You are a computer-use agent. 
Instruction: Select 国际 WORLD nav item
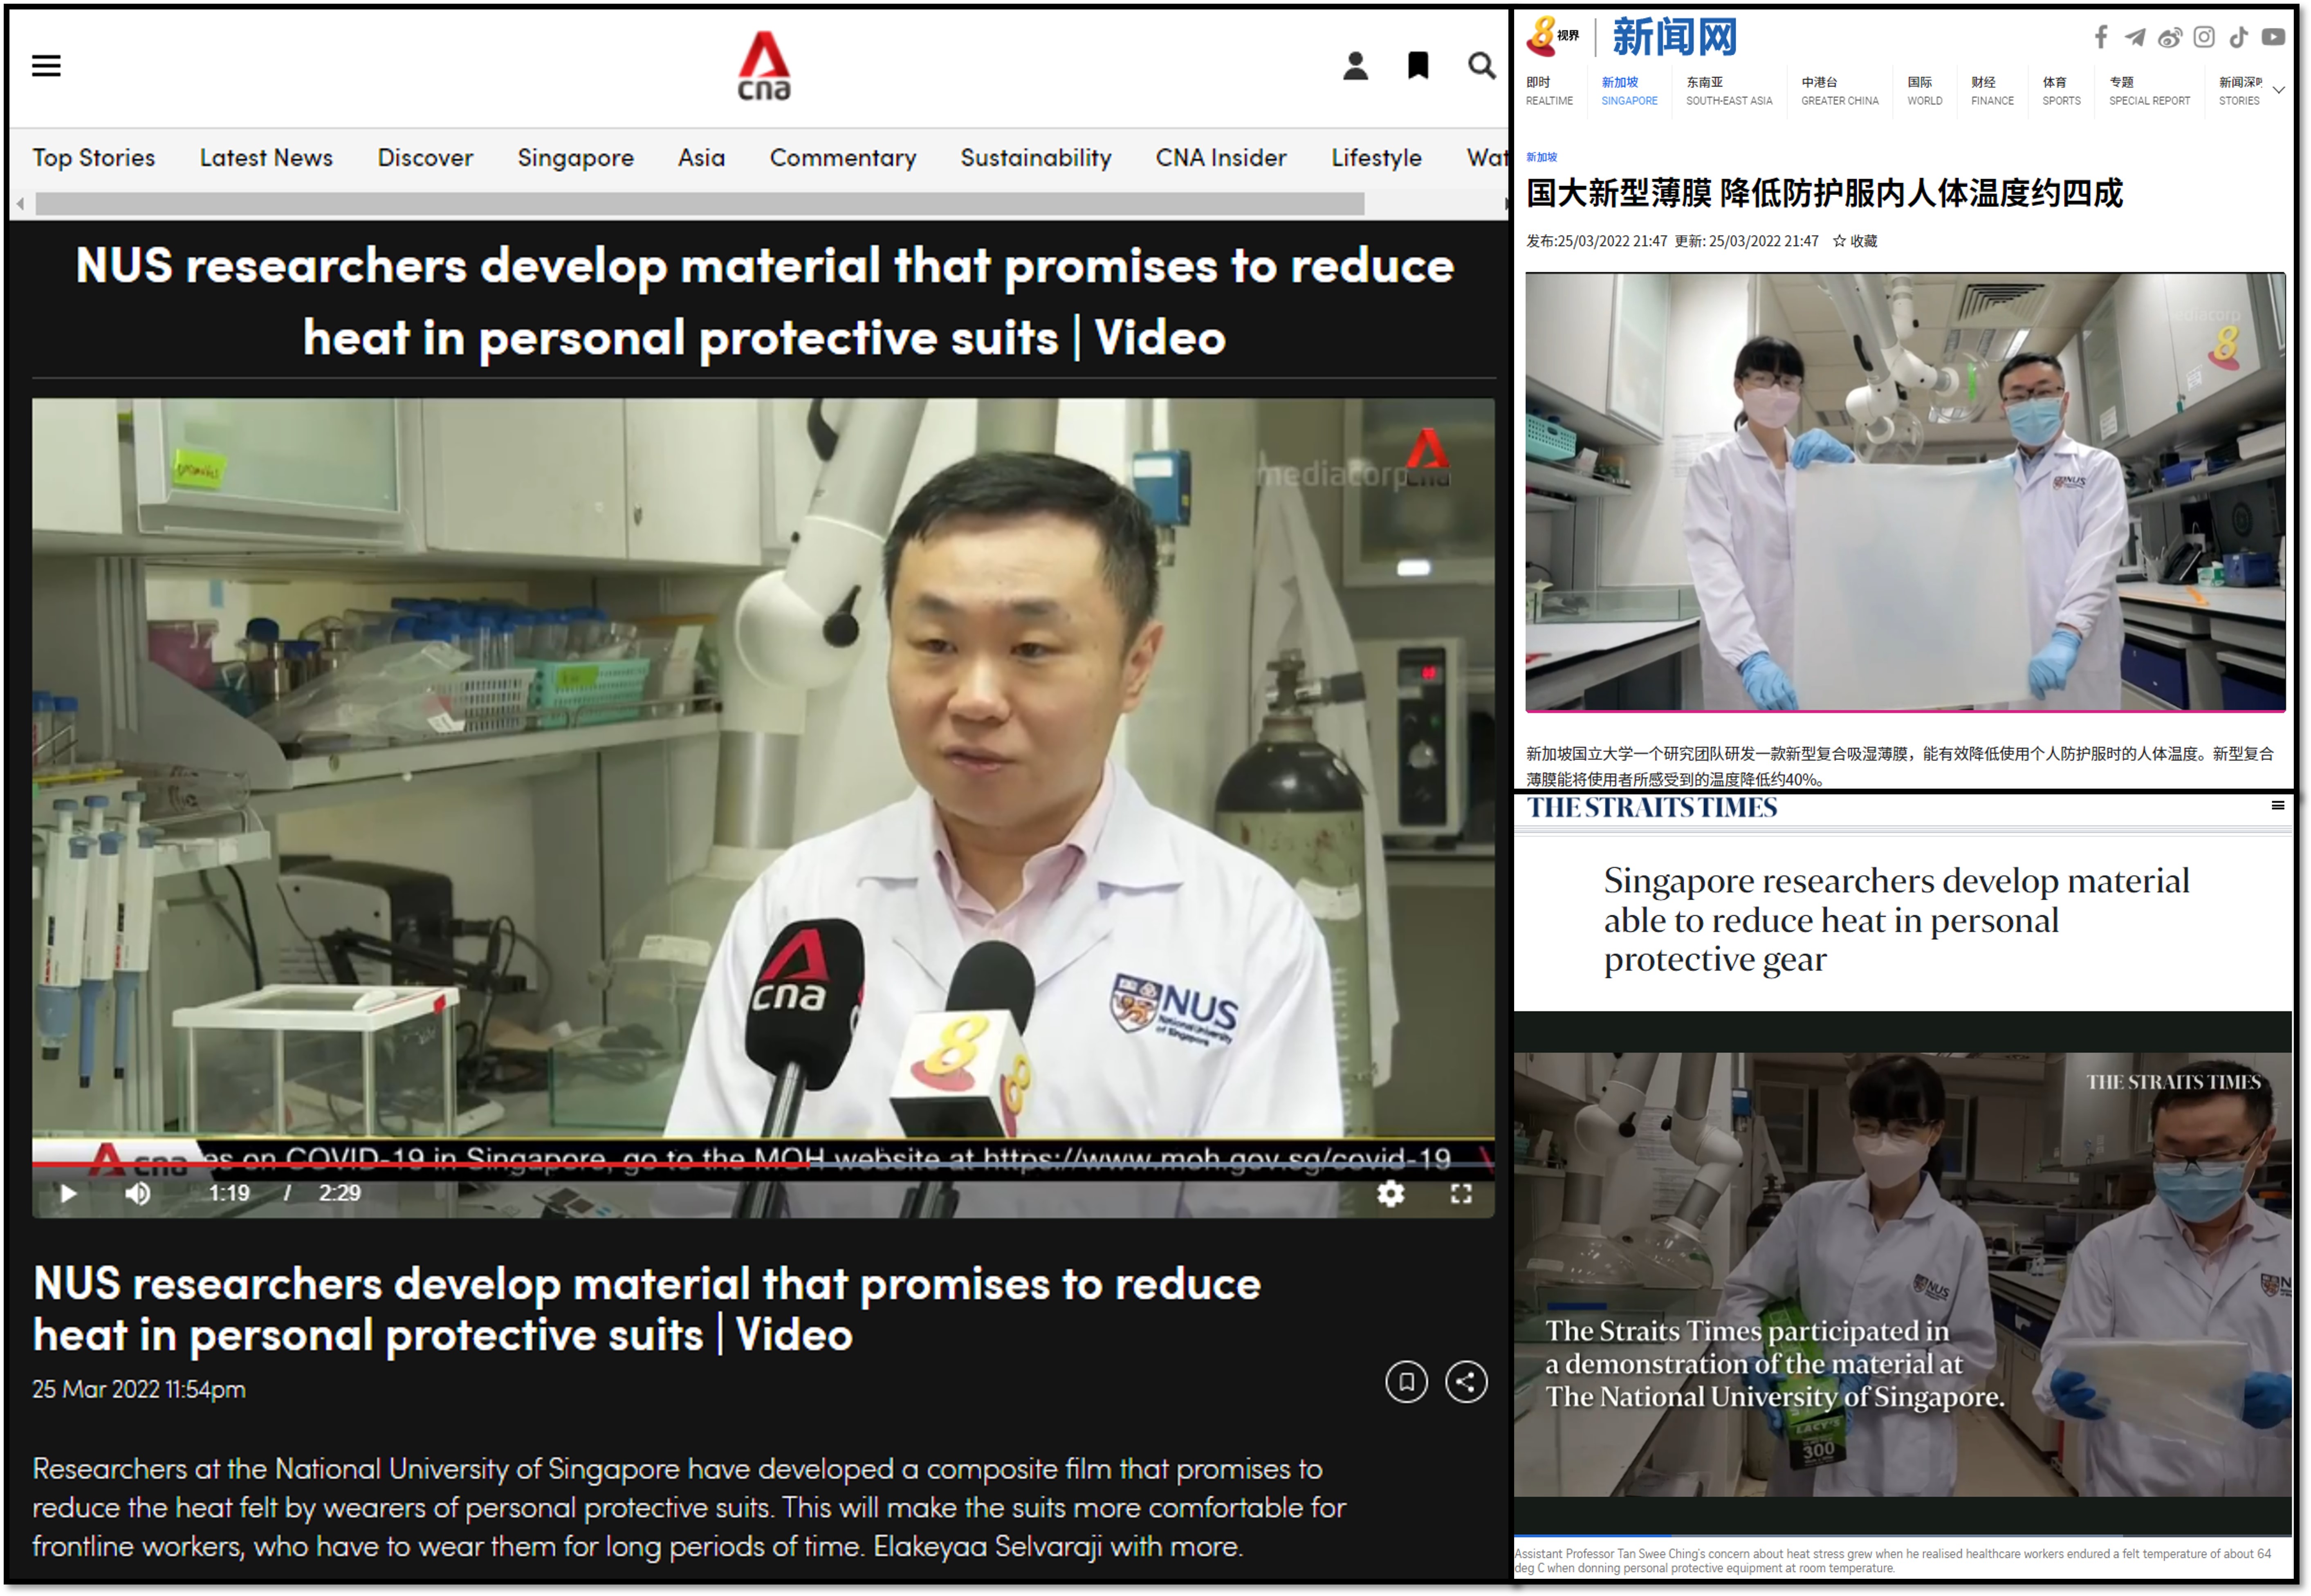[1924, 91]
